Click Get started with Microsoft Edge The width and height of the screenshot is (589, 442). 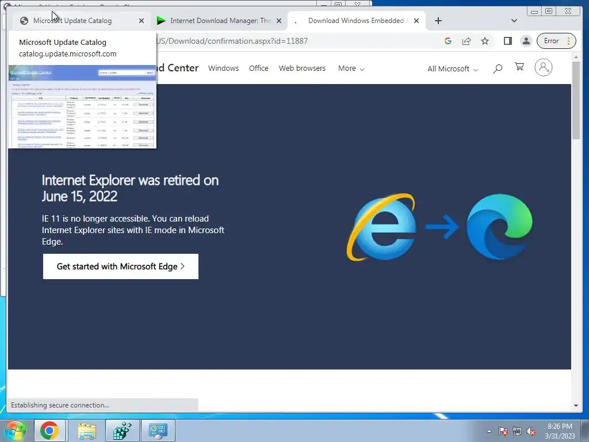click(121, 266)
